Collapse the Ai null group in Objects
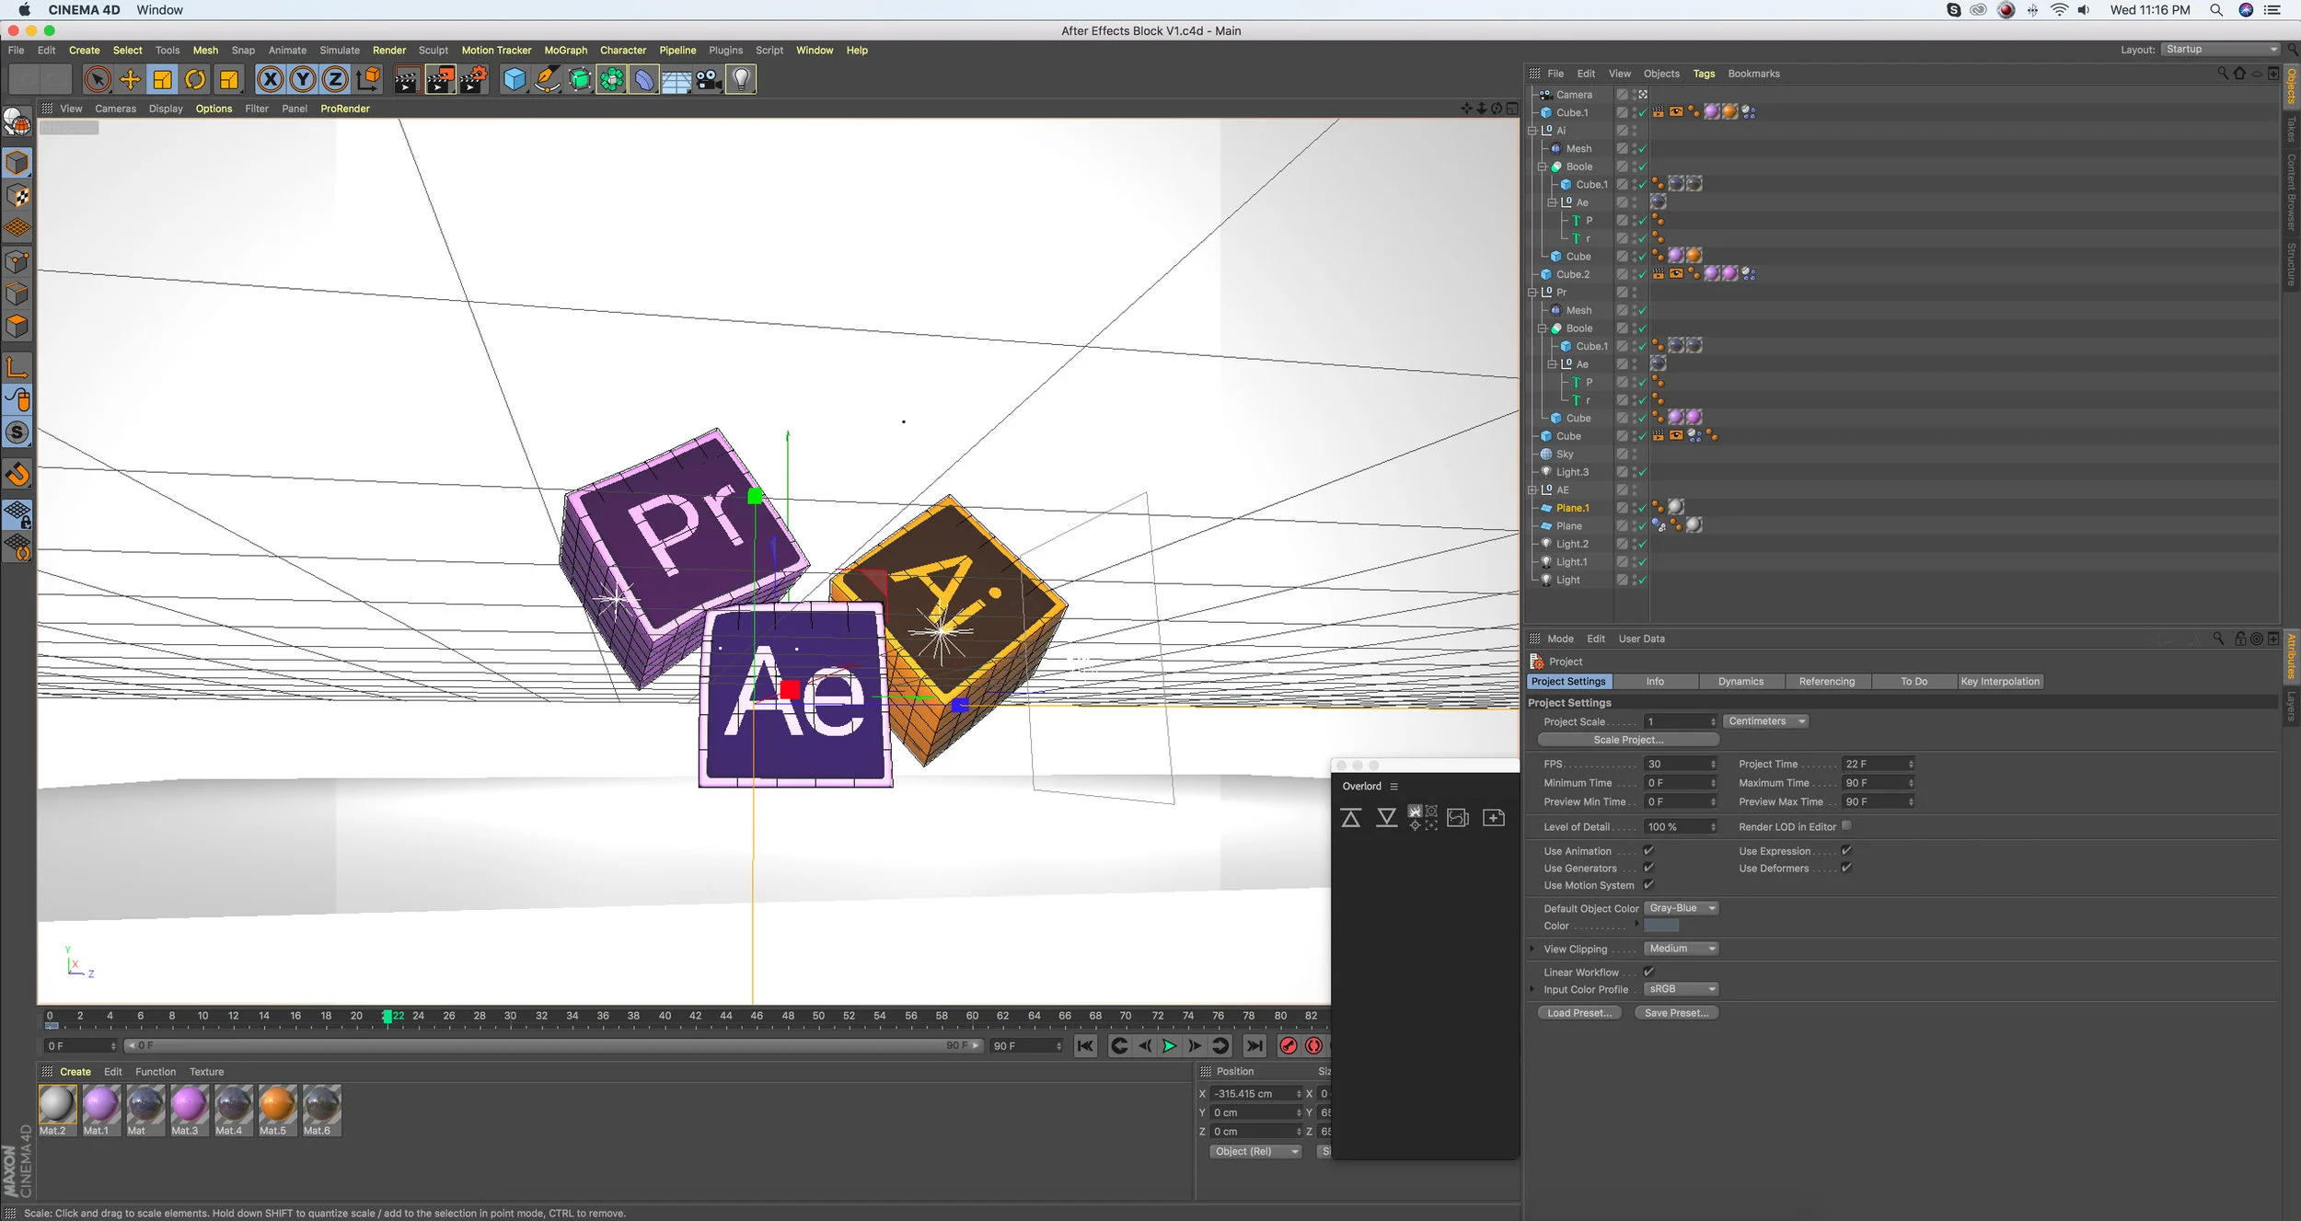 [x=1532, y=131]
